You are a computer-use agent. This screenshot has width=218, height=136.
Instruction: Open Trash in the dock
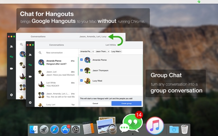(x=184, y=129)
